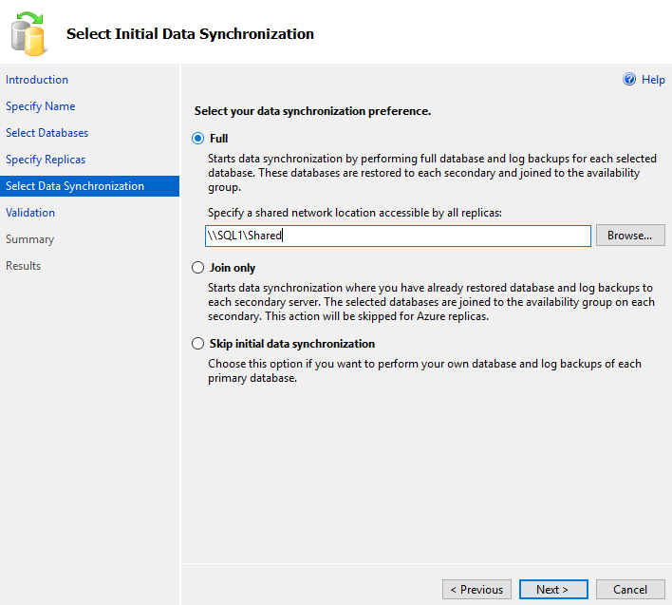Click the Select Initial Data Synchronization title
This screenshot has height=605, width=672.
coord(190,34)
